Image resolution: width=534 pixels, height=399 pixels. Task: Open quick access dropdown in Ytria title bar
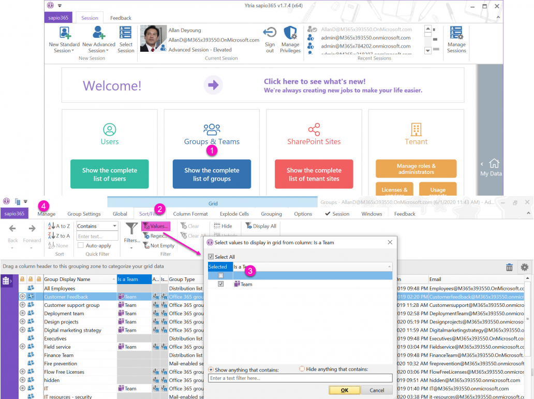(60, 6)
